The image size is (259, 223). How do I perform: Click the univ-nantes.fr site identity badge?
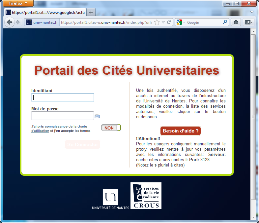tap(42, 22)
